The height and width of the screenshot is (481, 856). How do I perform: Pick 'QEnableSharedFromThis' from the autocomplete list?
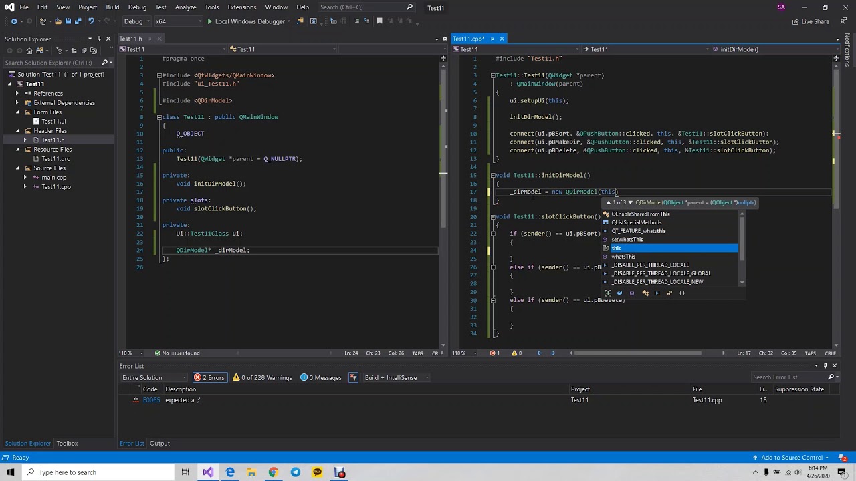point(669,214)
